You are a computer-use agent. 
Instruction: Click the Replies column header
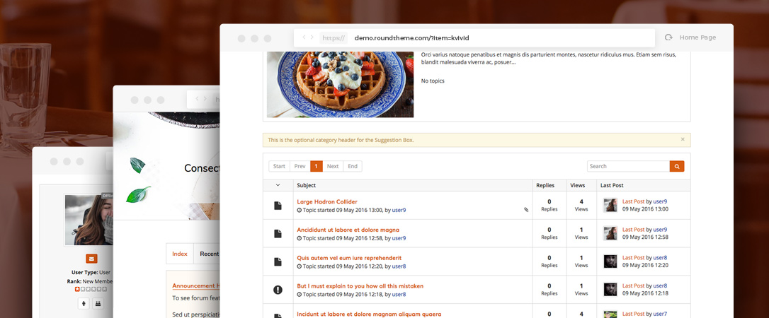point(545,185)
